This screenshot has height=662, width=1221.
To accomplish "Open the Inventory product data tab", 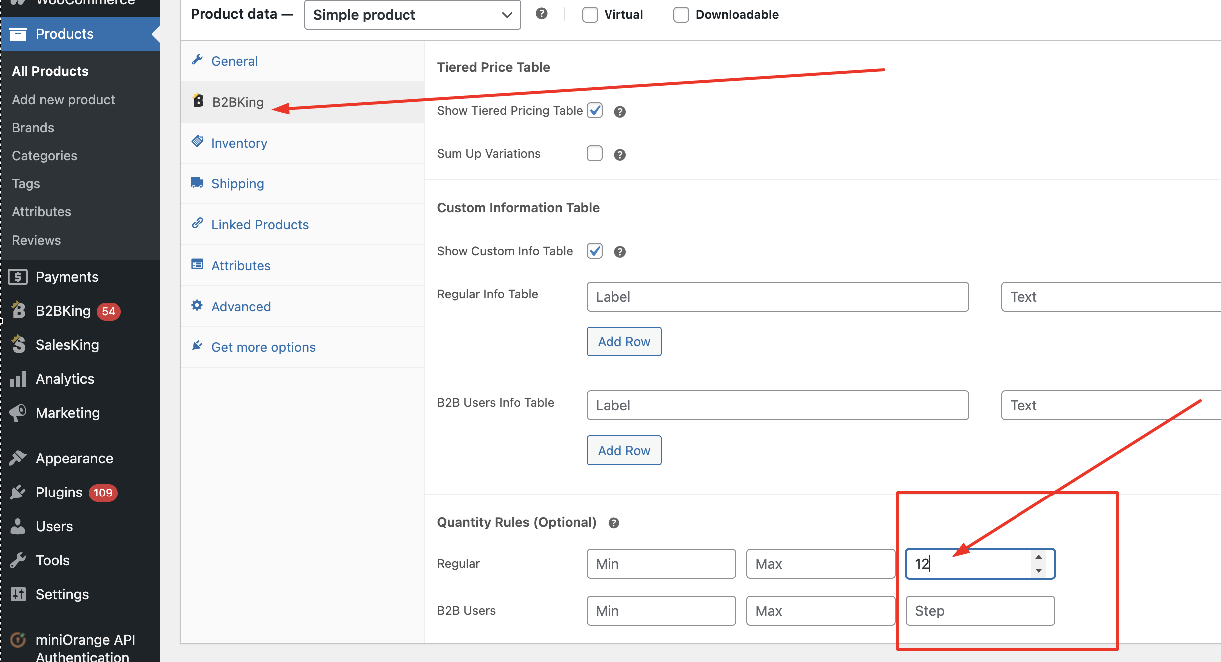I will point(302,143).
